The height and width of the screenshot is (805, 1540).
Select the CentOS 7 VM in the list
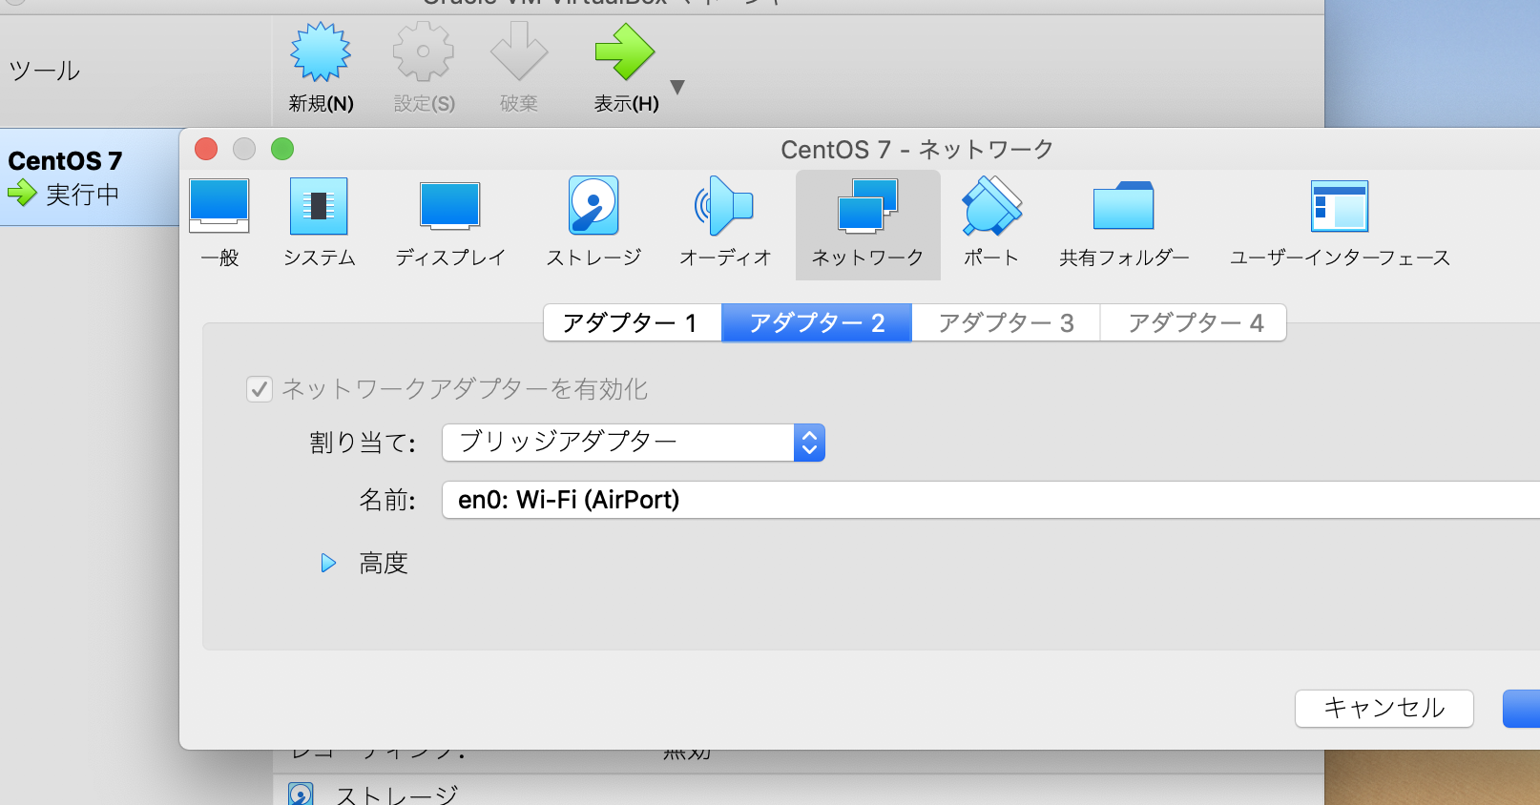(90, 177)
